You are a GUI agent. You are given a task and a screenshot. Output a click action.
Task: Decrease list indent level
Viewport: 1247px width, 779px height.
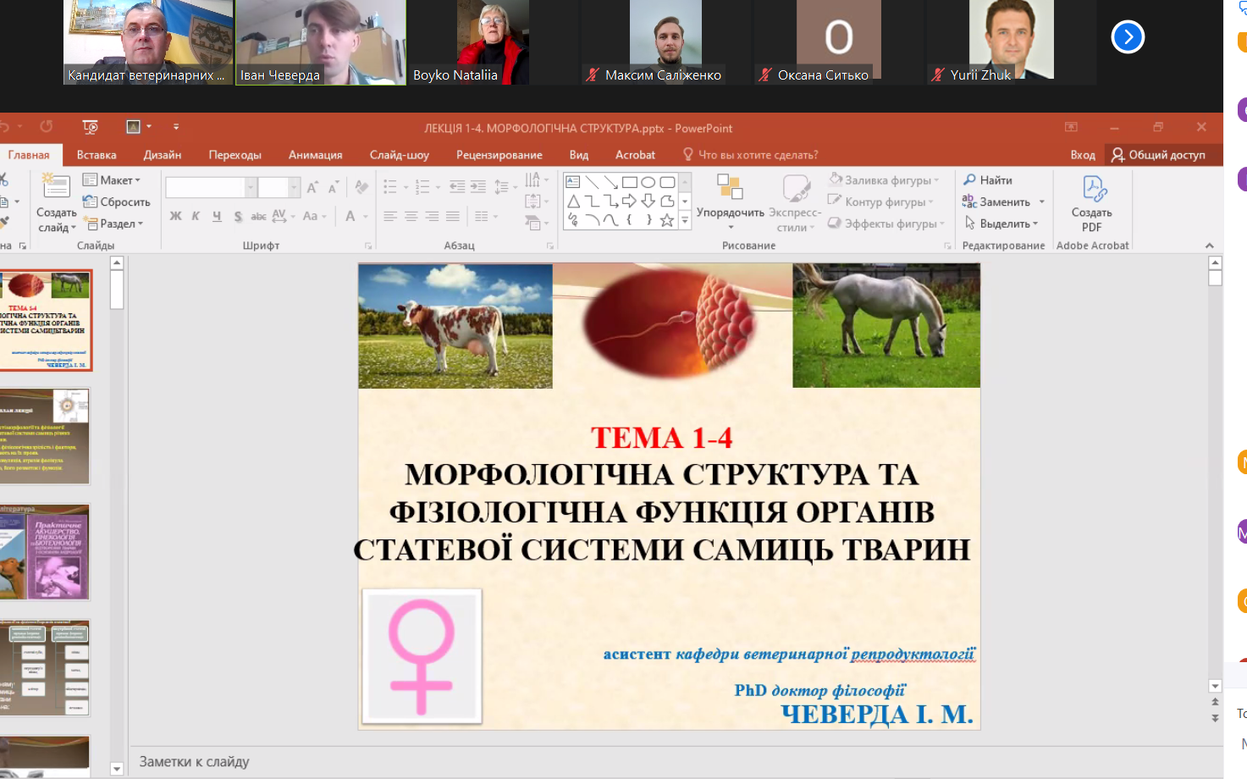(457, 187)
